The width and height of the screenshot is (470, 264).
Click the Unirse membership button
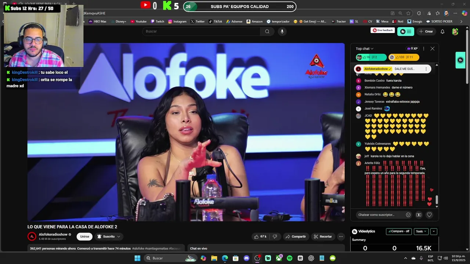coord(84,236)
